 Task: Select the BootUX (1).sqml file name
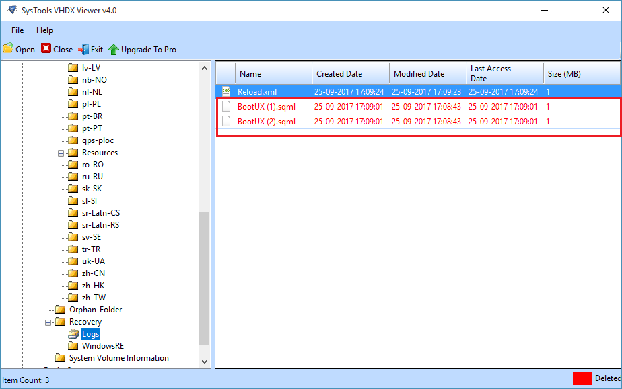click(267, 106)
